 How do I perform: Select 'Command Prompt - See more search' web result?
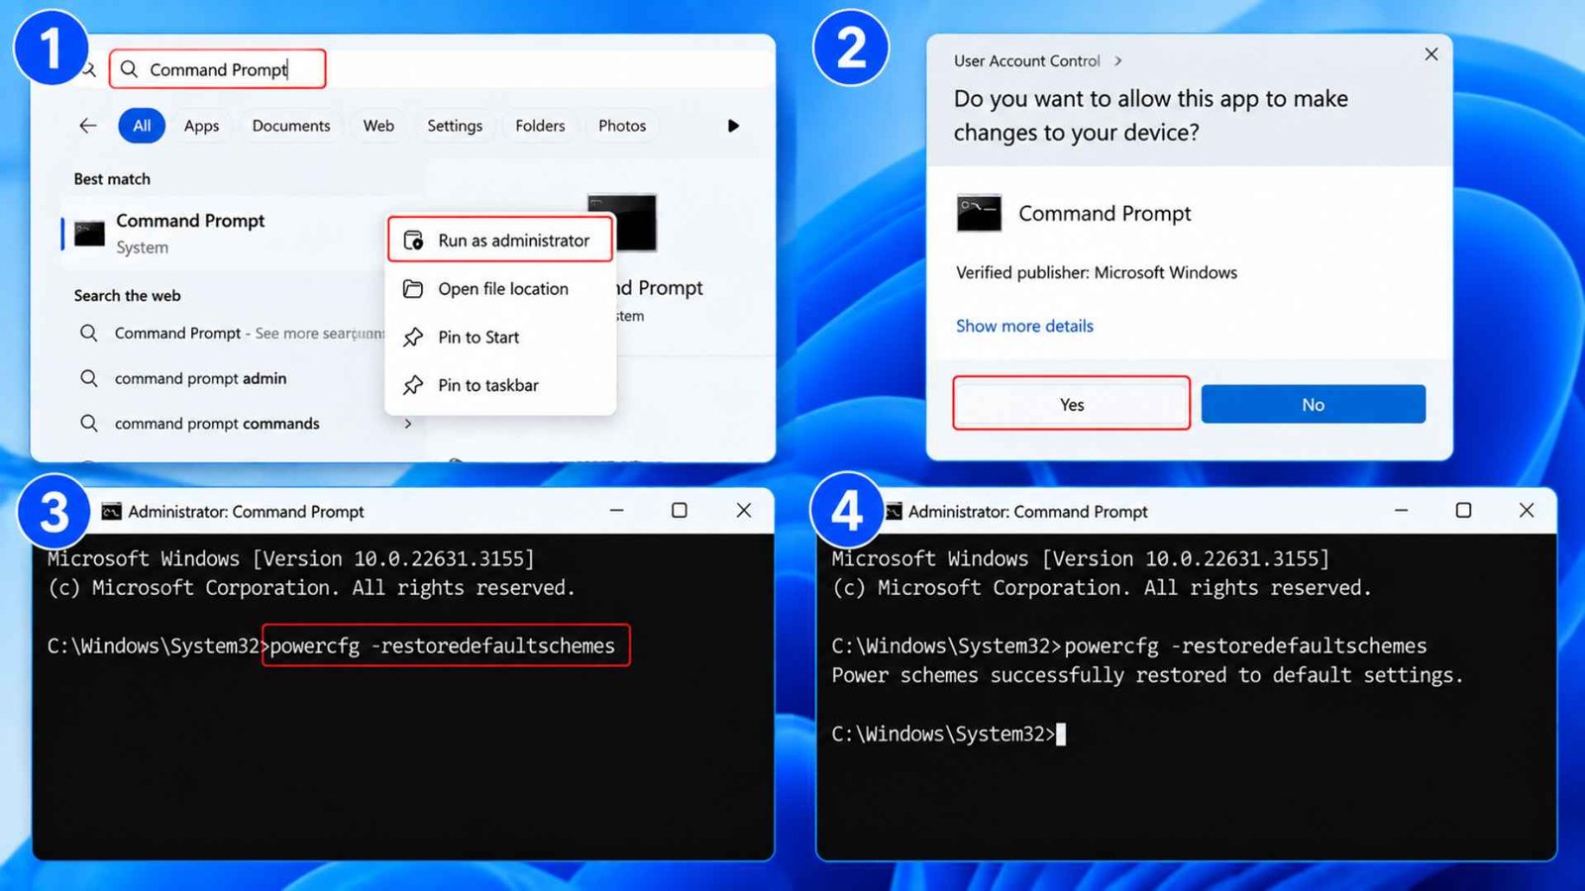[233, 333]
